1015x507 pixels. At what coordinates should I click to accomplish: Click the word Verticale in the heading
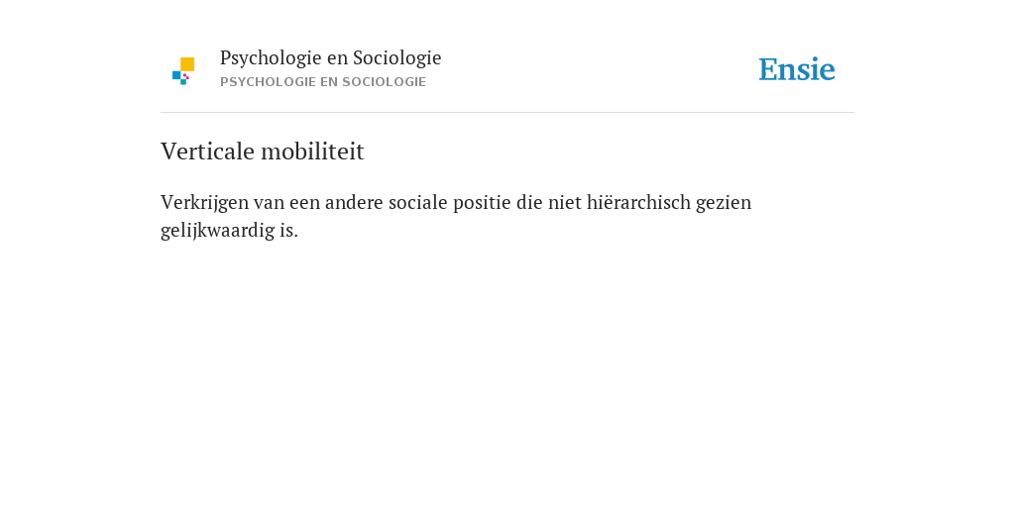point(208,152)
